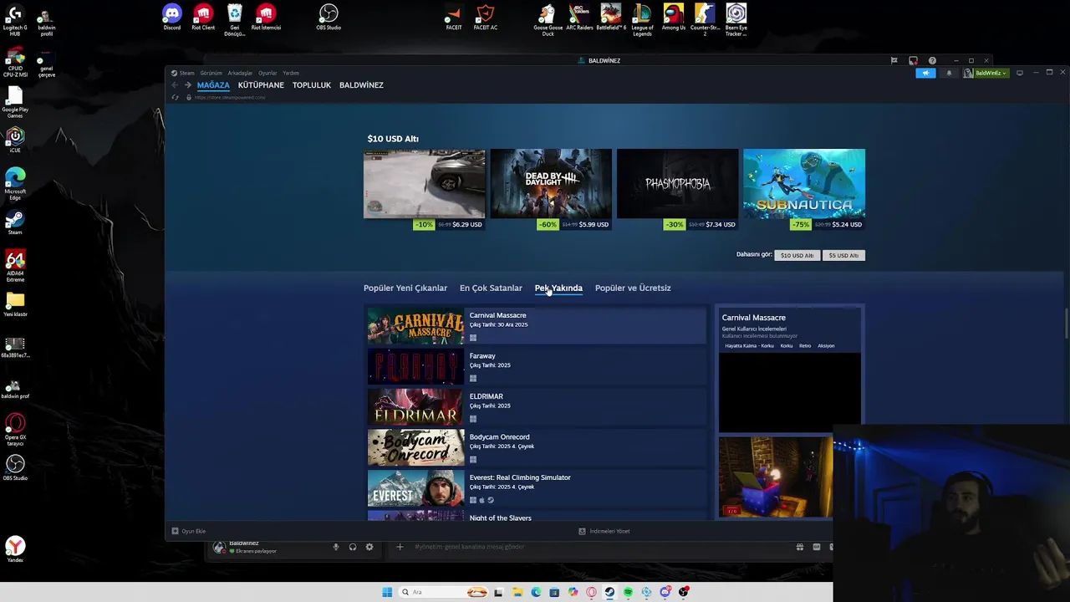Launch League of Legends desktop icon
1070x602 pixels.
[642, 19]
